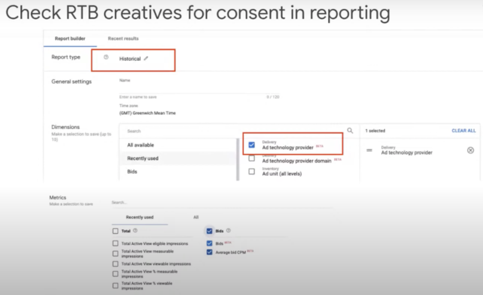Click CLEAR ALL to remove selected dimensions
483x295 pixels.
click(463, 131)
